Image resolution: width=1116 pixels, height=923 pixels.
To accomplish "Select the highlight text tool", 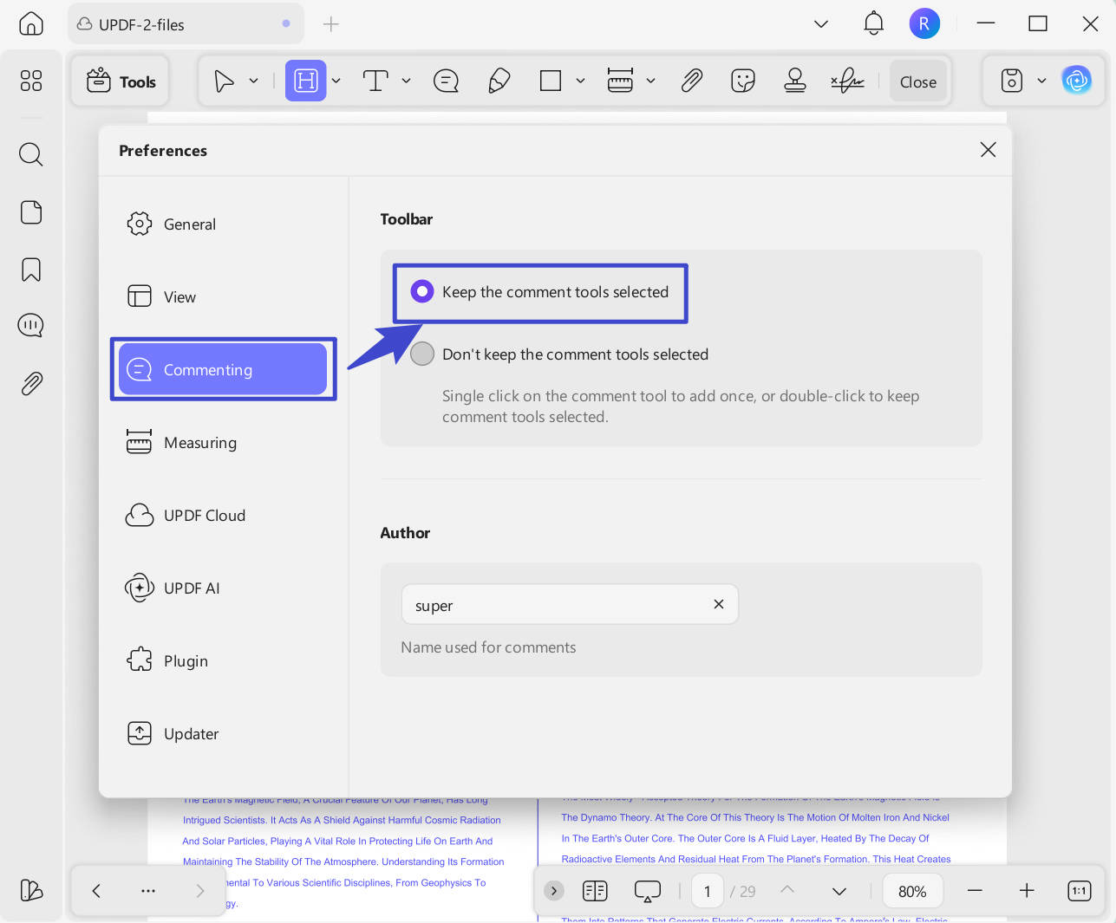I will click(x=306, y=81).
